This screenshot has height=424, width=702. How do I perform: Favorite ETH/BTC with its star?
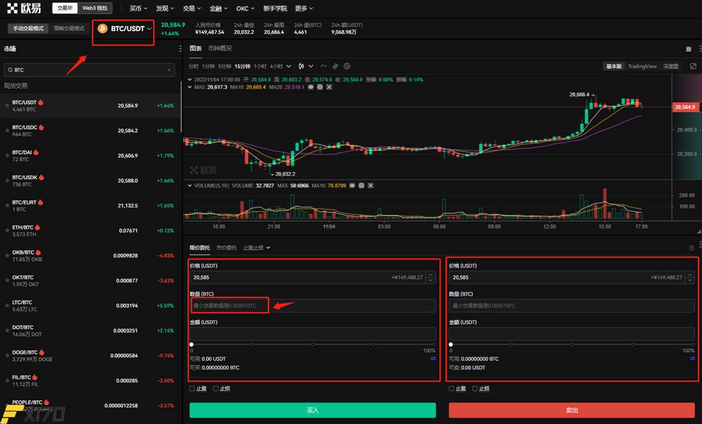[7, 231]
